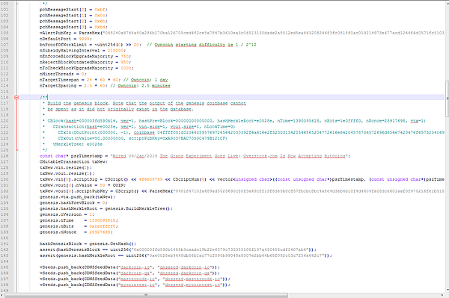The image size is (449, 298).
Task: Click 'genesis.nVersion' on line 136
Action: tap(61, 214)
